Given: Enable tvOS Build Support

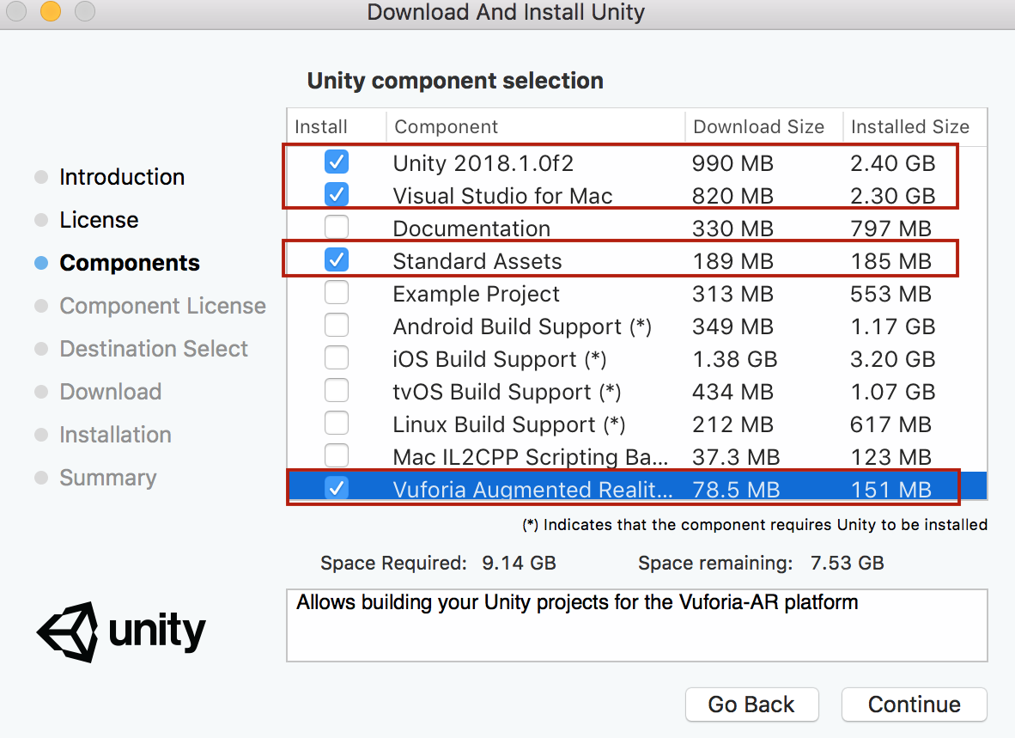Looking at the screenshot, I should 337,390.
